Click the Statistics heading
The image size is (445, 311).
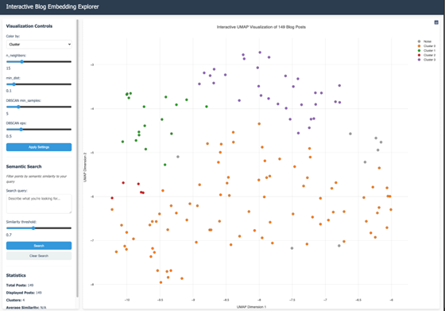[x=16, y=275]
